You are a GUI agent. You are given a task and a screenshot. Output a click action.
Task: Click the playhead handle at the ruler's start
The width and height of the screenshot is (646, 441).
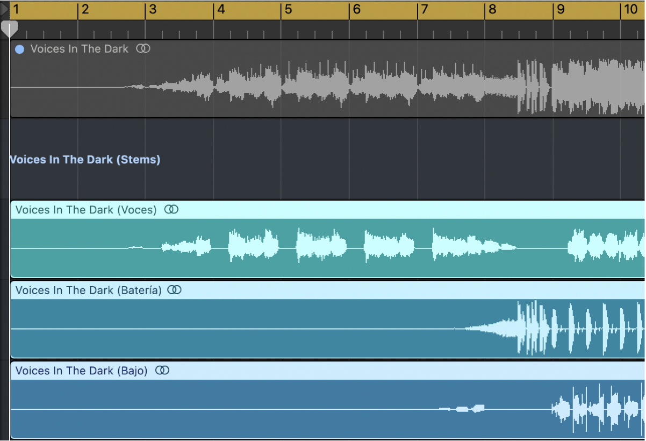click(9, 29)
